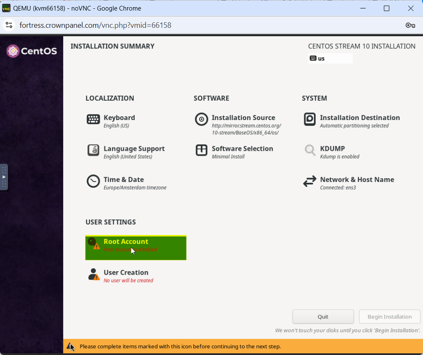423x355 pixels.
Task: Click the 'SYSTEM' heading
Action: (x=314, y=98)
